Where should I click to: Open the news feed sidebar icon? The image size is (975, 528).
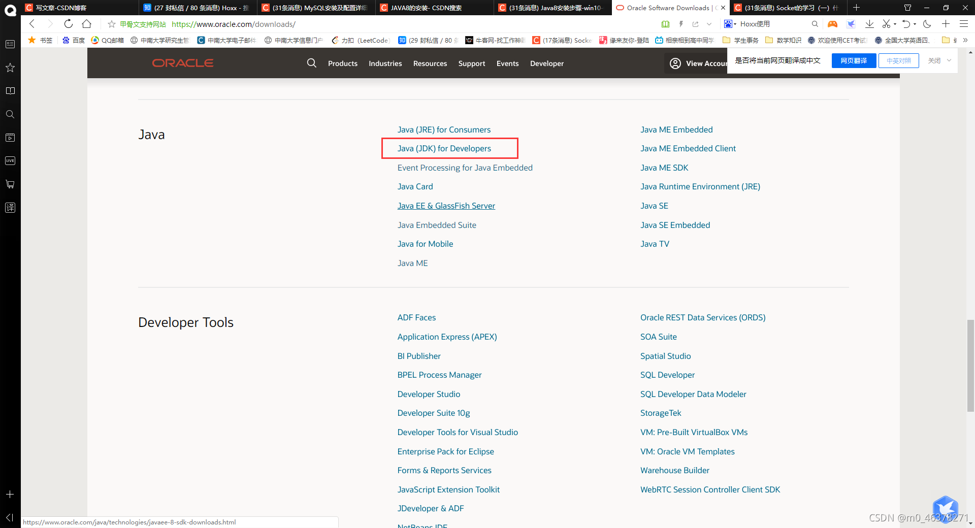(x=10, y=44)
